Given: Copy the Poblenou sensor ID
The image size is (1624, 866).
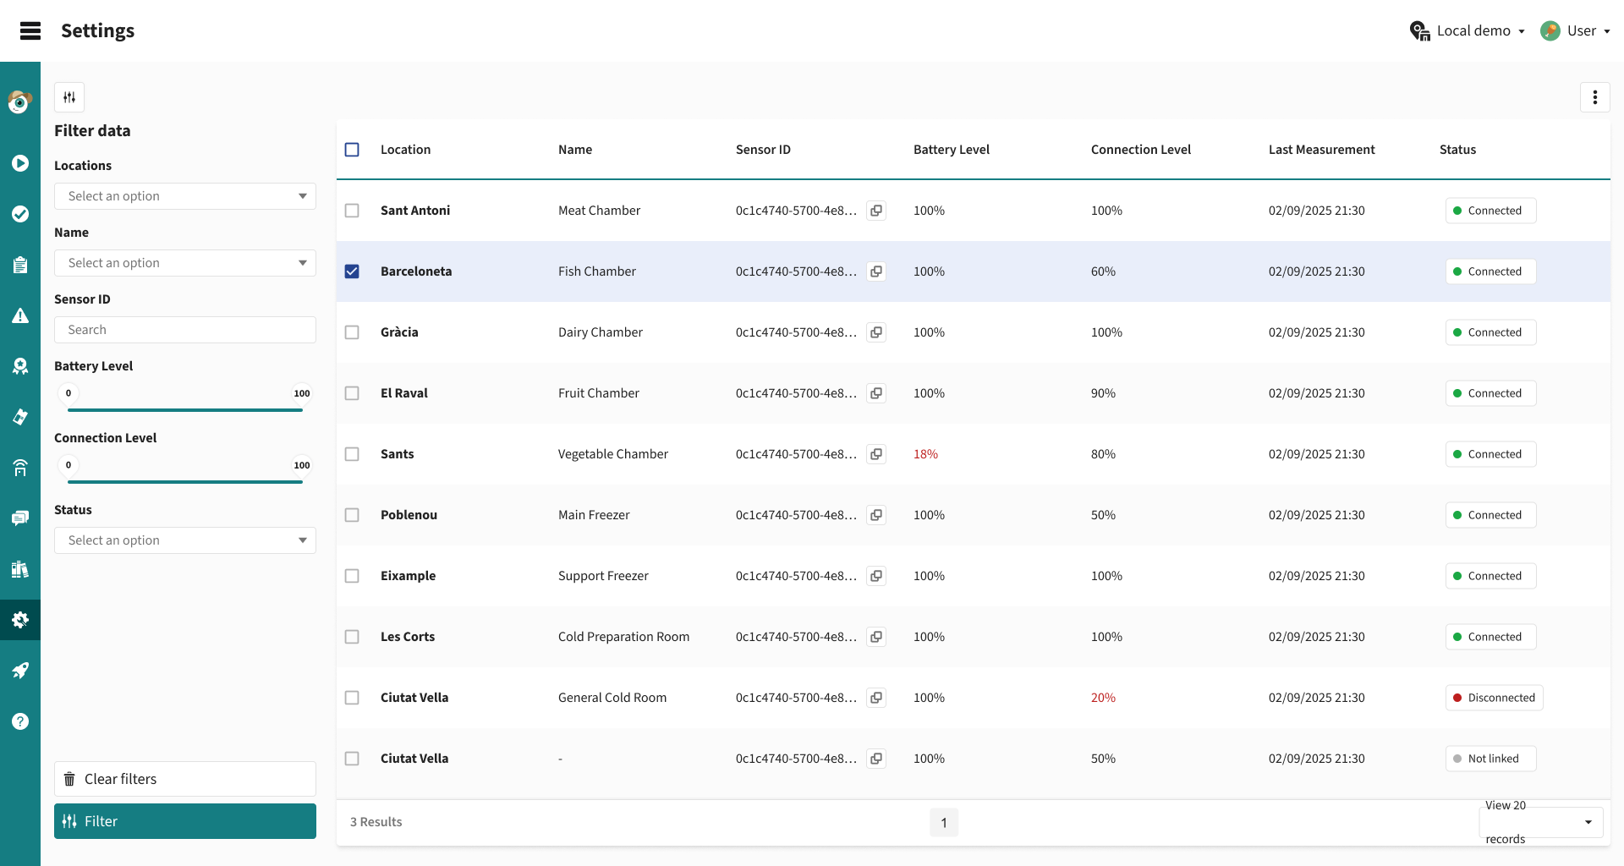Looking at the screenshot, I should pos(876,515).
